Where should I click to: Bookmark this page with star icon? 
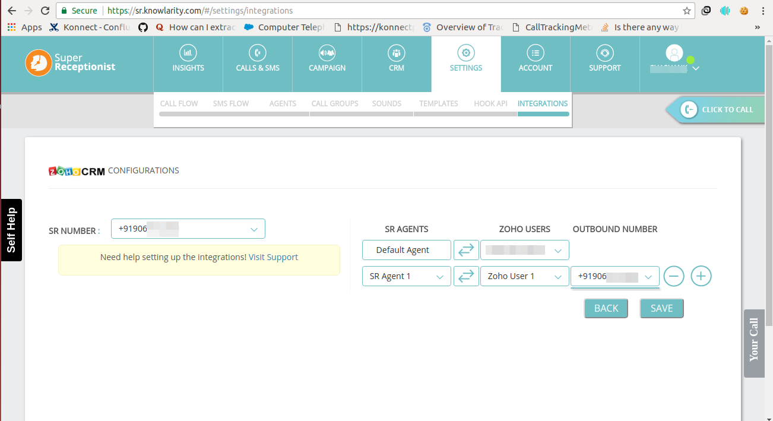coord(687,11)
